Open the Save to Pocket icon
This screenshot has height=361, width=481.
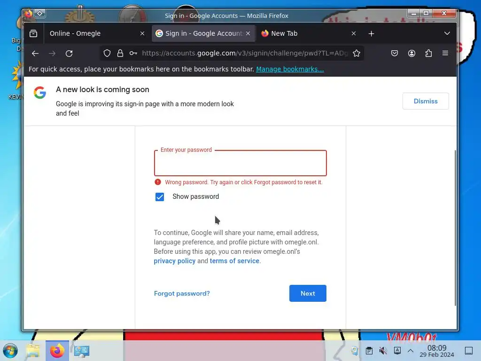coord(395,54)
